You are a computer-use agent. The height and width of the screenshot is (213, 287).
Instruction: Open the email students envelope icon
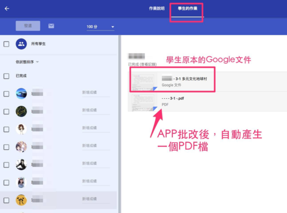click(x=51, y=26)
